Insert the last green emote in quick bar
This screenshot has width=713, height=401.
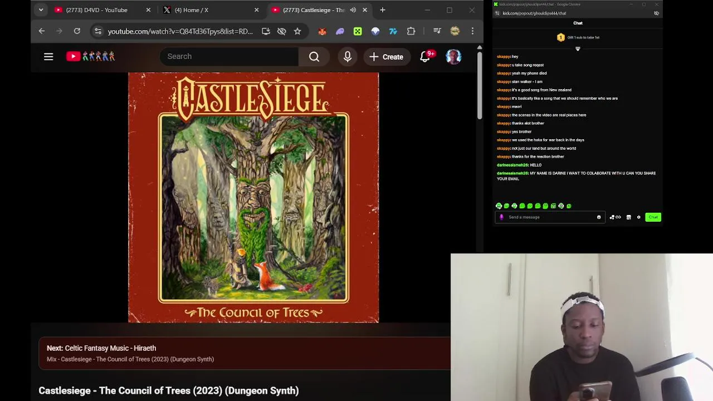pos(569,206)
